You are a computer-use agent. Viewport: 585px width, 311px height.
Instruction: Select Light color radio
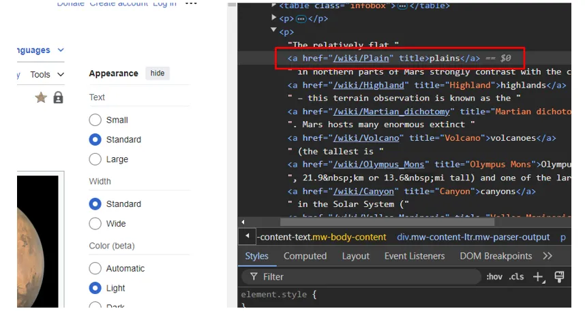click(95, 288)
